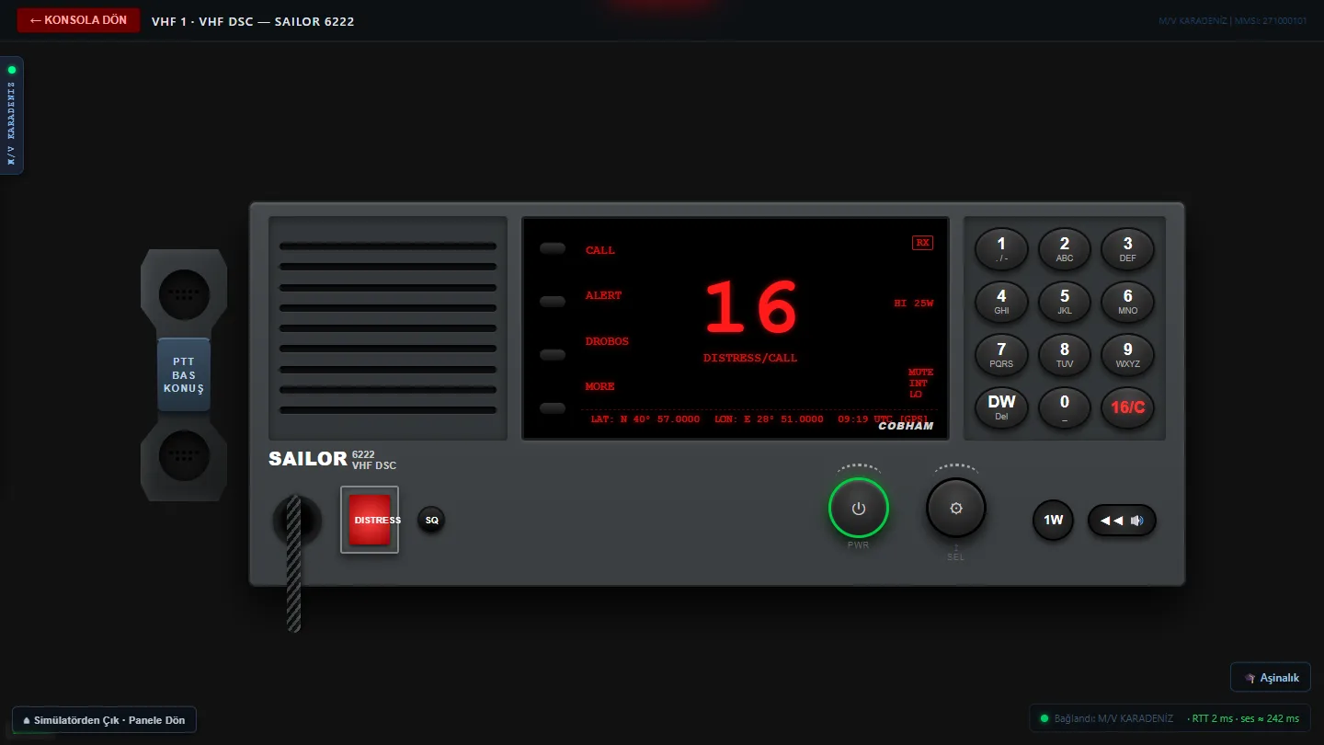Screen dimensions: 1324x745
Task: Click the RX indicator on display
Action: [922, 243]
